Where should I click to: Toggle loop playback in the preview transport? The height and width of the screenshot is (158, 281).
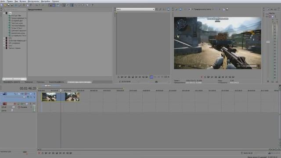click(205, 77)
